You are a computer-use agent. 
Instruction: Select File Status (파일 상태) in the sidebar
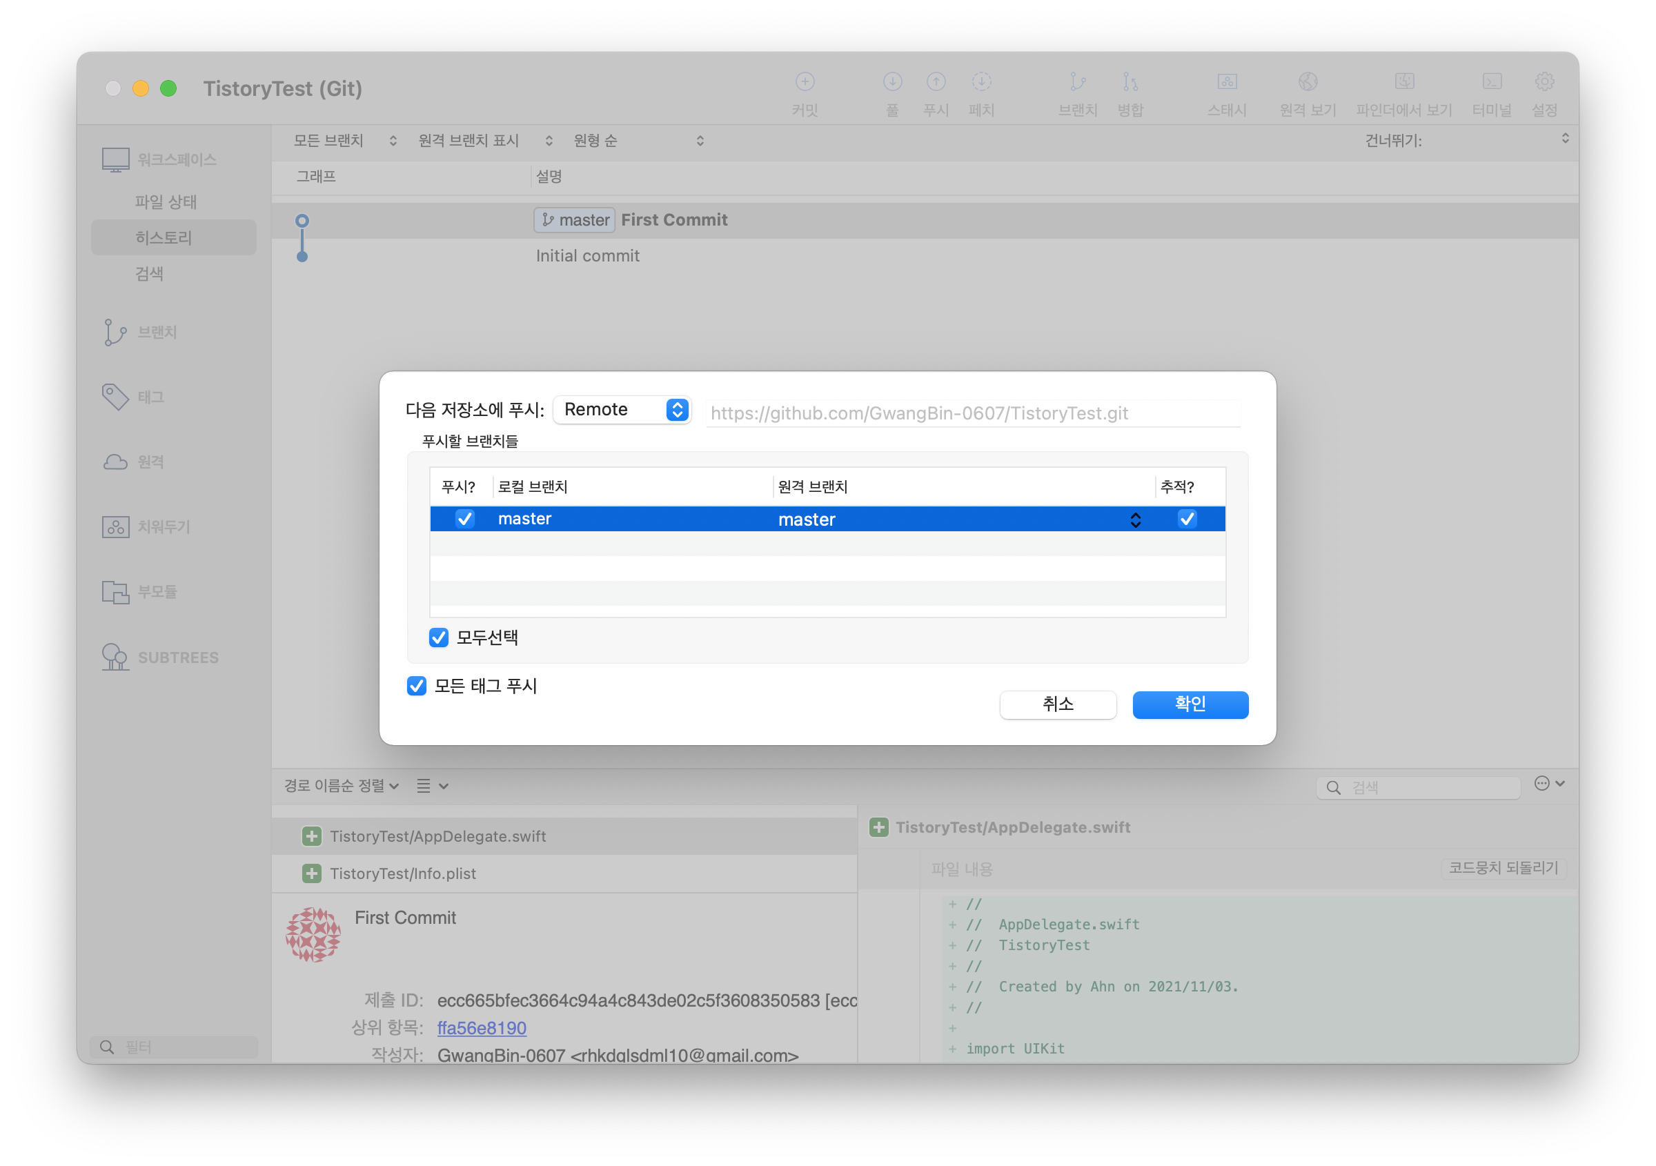point(166,202)
